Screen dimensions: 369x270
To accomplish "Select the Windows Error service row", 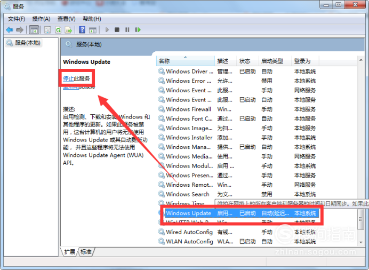I will pyautogui.click(x=238, y=81).
